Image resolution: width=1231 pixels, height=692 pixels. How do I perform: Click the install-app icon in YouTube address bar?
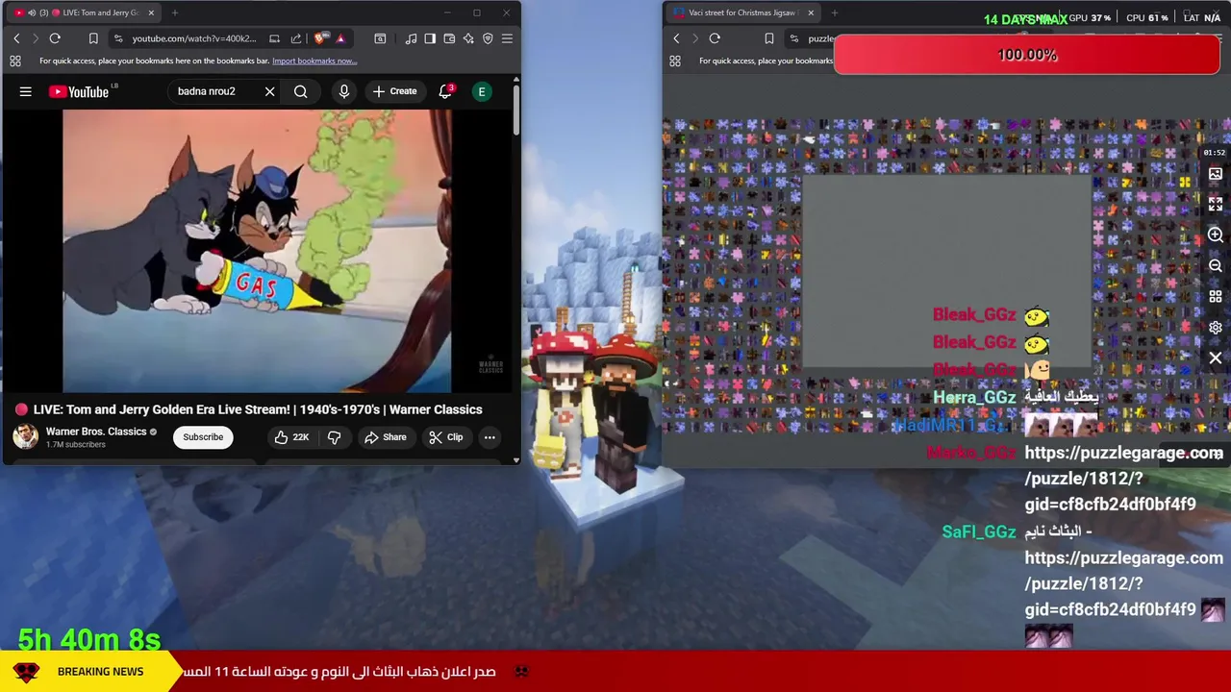click(x=274, y=38)
